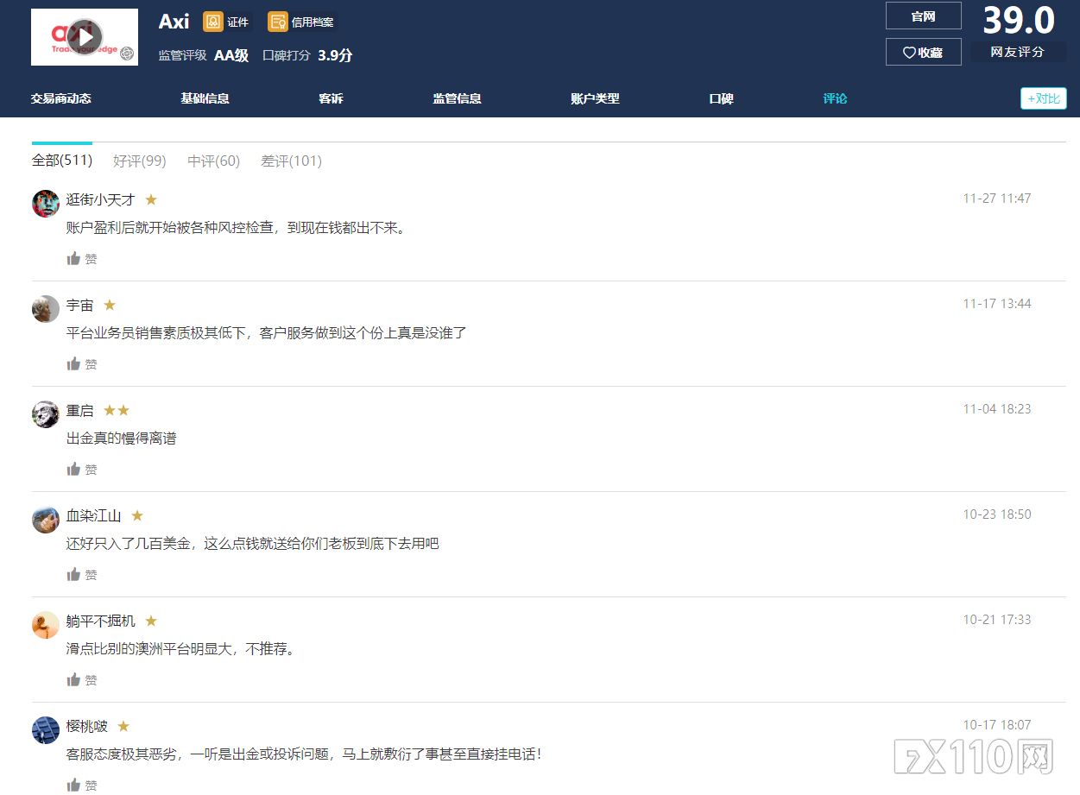1080x795 pixels.
Task: Click the 官网 official website button
Action: 923,15
